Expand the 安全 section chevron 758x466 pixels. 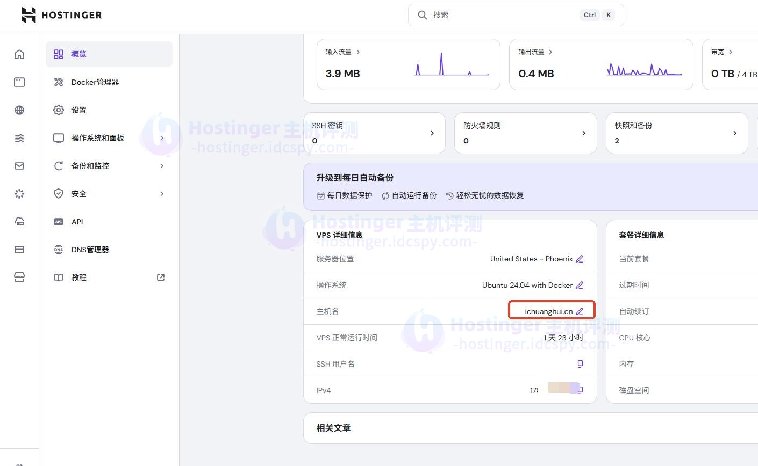coord(161,193)
